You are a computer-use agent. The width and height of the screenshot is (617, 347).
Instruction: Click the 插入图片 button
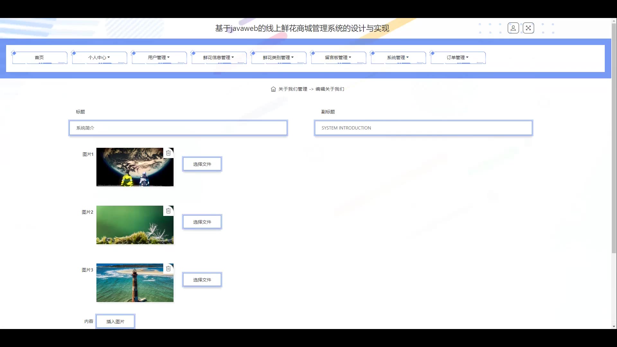pyautogui.click(x=115, y=321)
